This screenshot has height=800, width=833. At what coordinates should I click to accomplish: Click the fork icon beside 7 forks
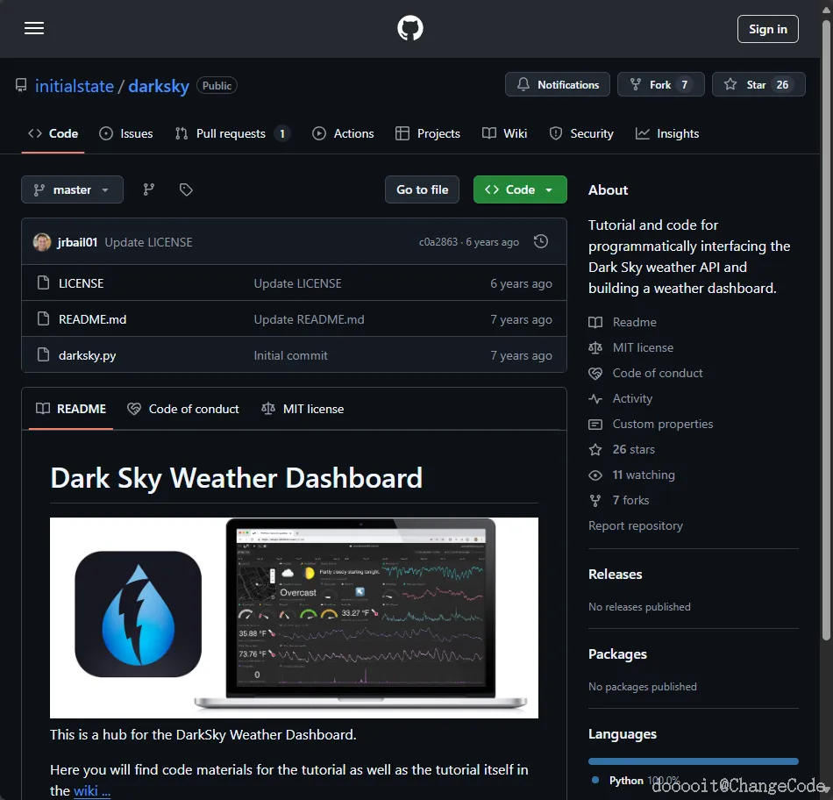595,501
